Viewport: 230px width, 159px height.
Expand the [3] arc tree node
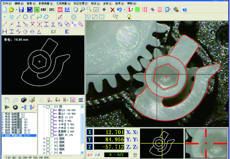click(44, 139)
